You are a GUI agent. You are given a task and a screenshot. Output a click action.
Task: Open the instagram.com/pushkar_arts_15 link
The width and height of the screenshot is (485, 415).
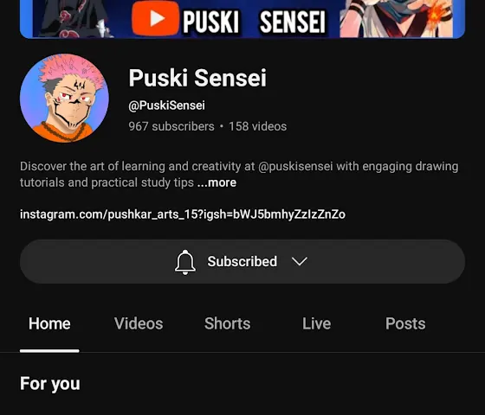pos(183,214)
